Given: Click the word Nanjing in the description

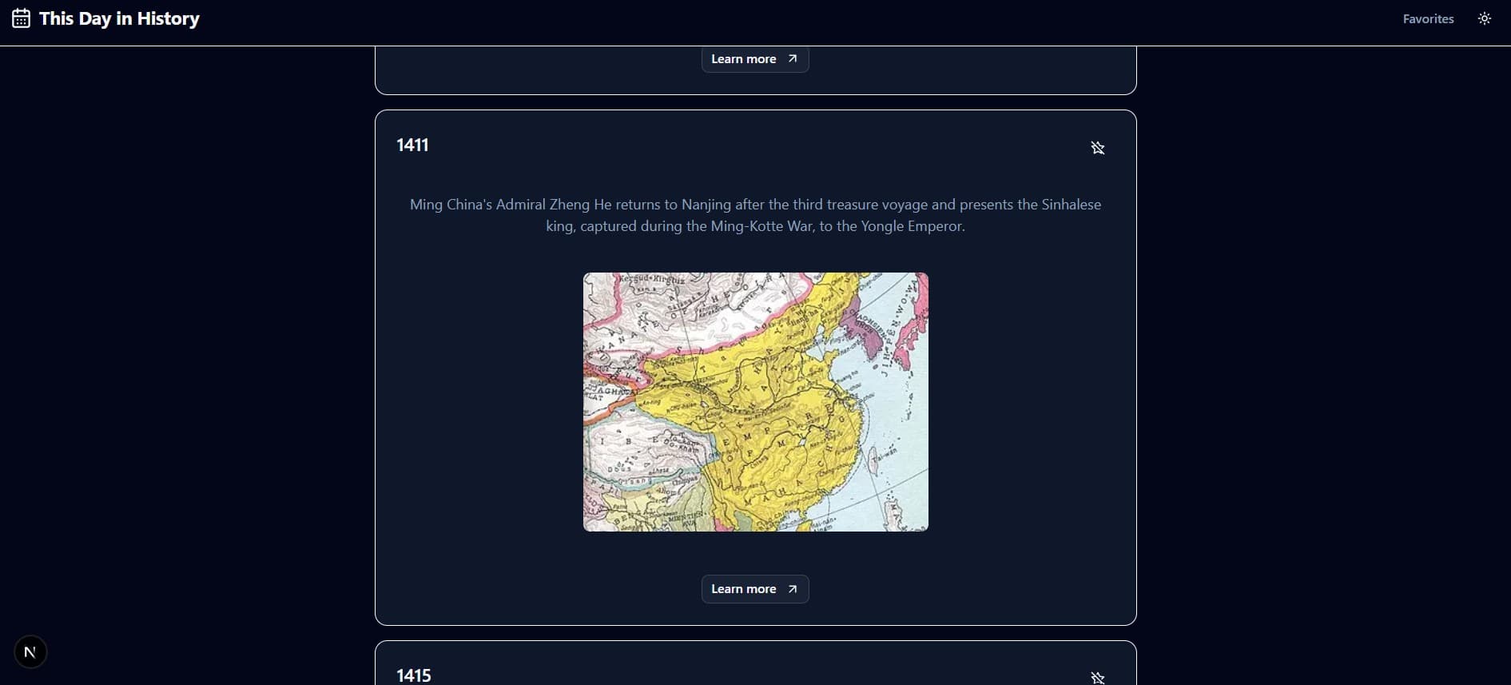Looking at the screenshot, I should pos(706,205).
